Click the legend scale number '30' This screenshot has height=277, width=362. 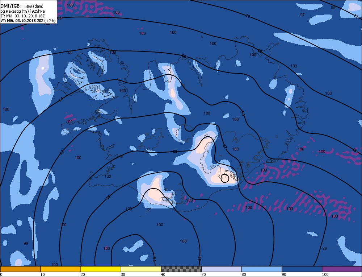pos(123,274)
